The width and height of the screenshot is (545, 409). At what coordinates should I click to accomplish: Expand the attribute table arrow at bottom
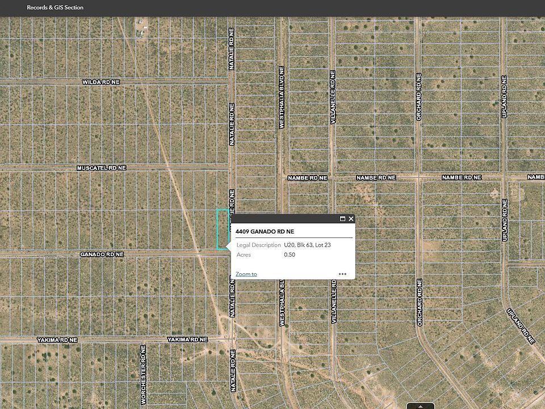tap(420, 406)
